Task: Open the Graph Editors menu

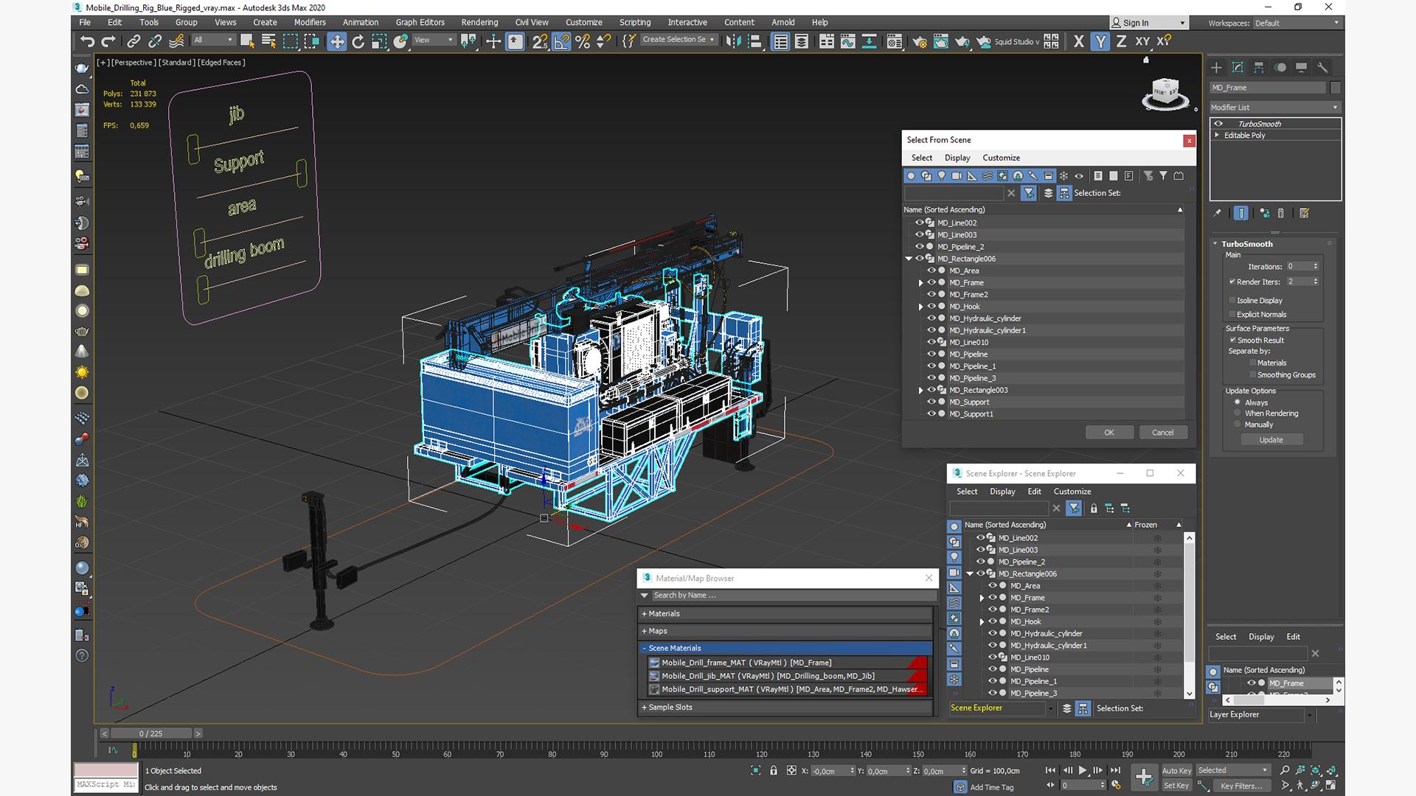Action: (420, 22)
